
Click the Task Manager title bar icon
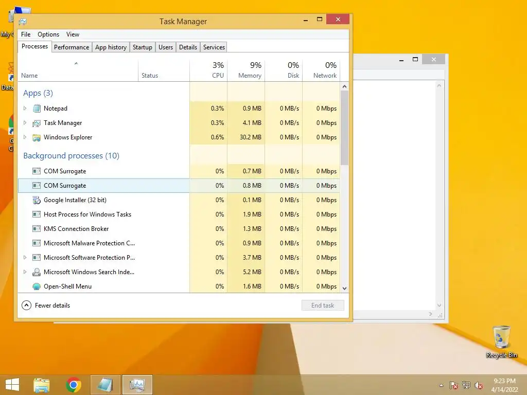[23, 22]
